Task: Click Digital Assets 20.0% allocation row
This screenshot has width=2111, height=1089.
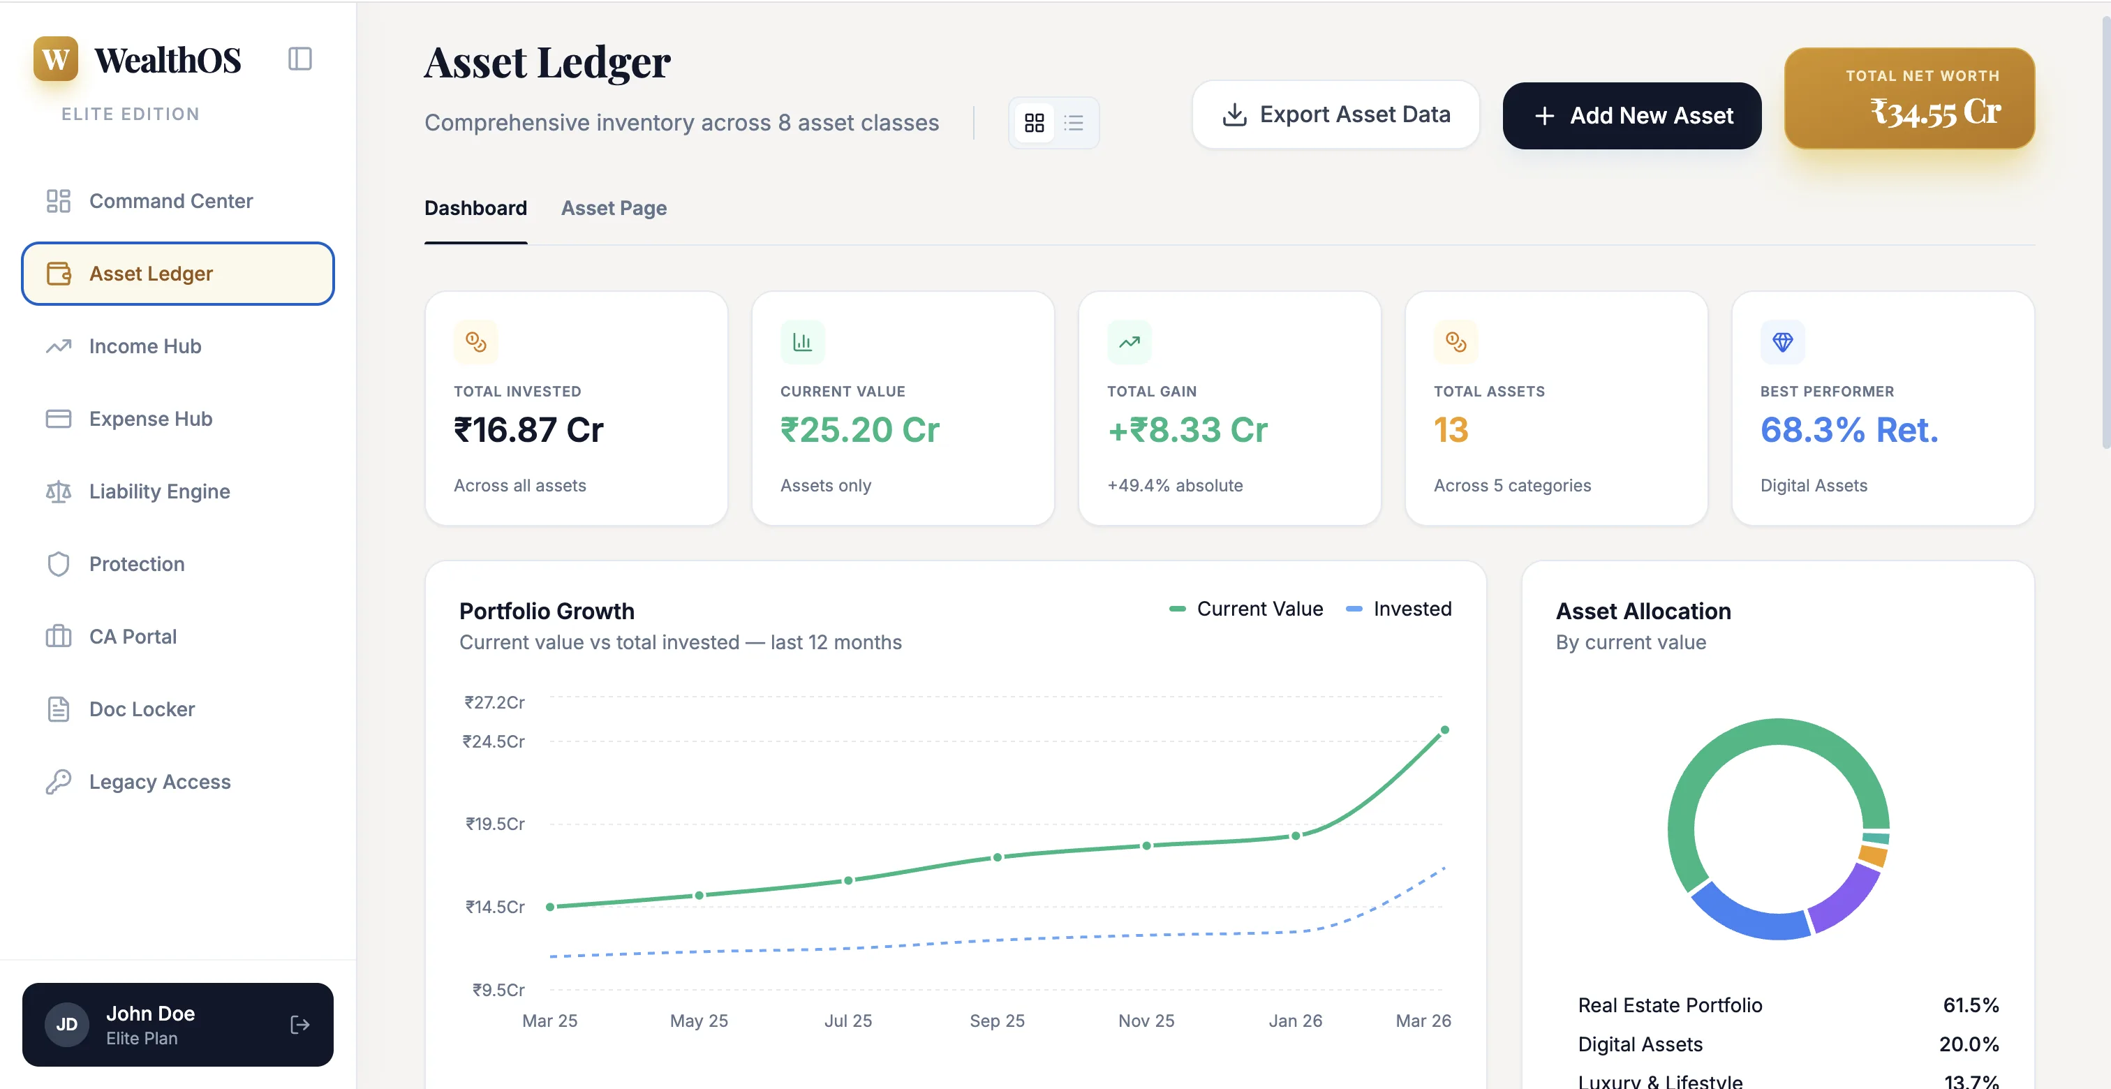Action: click(x=1789, y=1045)
